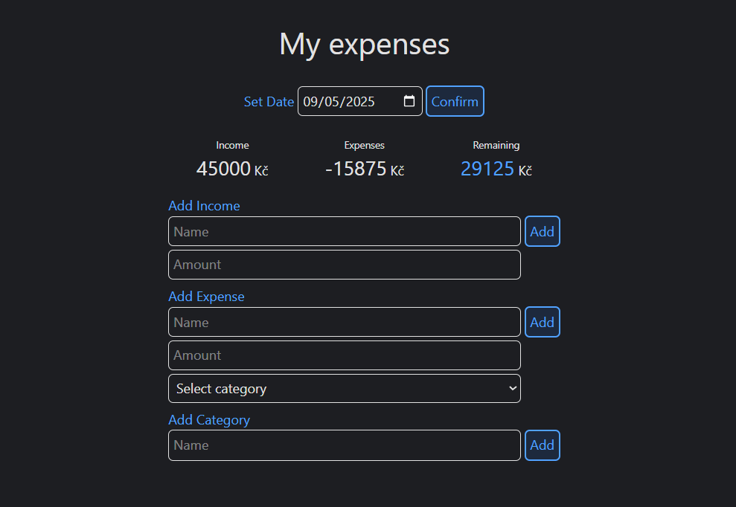
Task: Click the Expenses total -15875
Action: (356, 169)
